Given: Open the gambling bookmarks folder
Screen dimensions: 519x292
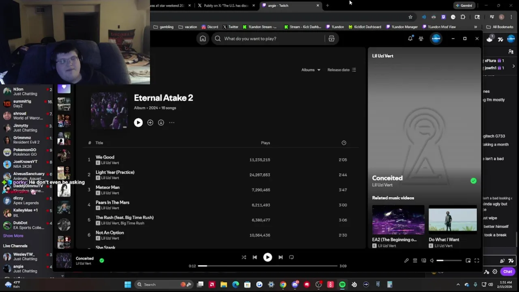Looking at the screenshot, I should pos(163,27).
